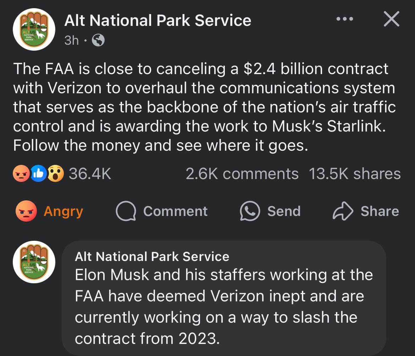Screen dimensions: 415x356
Task: Click the Comment button label
Action: pos(175,212)
